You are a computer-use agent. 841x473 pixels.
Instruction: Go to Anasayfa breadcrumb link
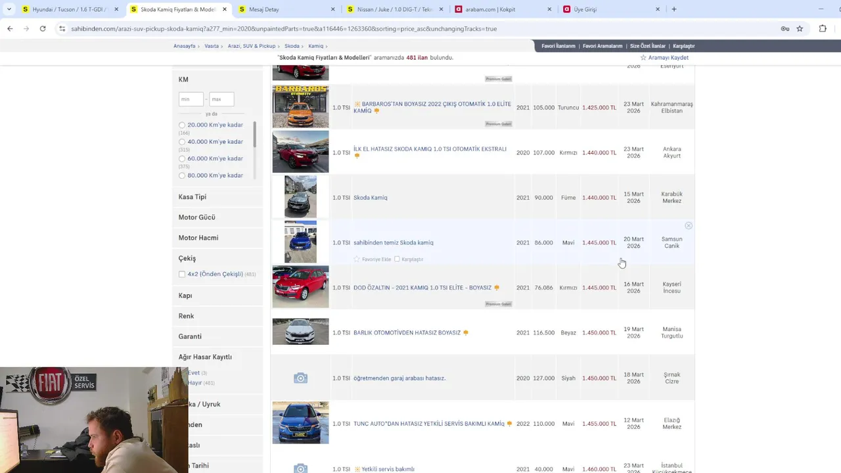tap(184, 46)
